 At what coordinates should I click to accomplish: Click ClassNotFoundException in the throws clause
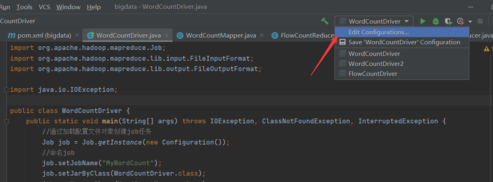tap(306, 121)
